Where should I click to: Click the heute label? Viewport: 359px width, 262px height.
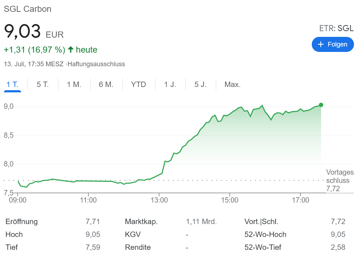pos(87,50)
